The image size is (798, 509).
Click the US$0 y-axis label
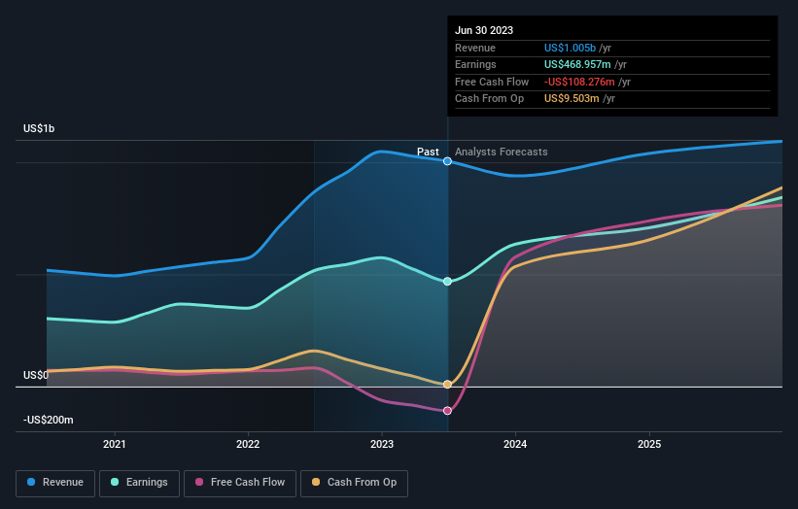point(36,375)
